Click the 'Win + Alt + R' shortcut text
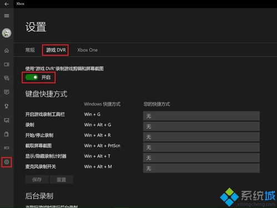This screenshot has height=208, width=277. [97, 135]
